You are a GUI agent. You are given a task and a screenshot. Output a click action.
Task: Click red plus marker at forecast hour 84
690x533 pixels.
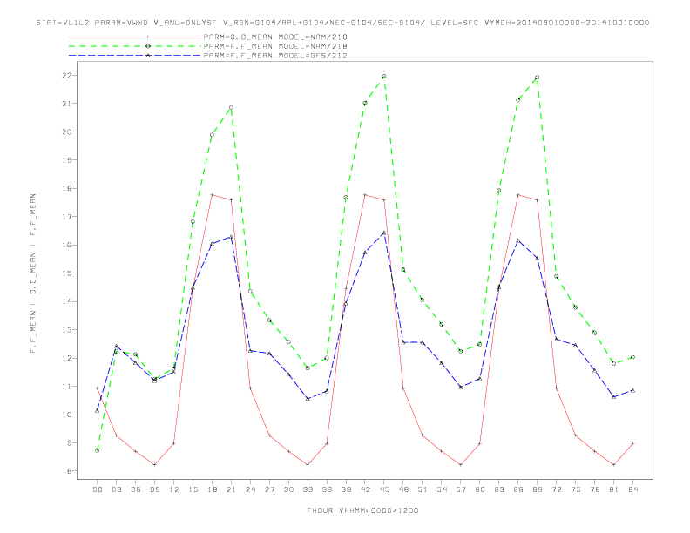(632, 443)
